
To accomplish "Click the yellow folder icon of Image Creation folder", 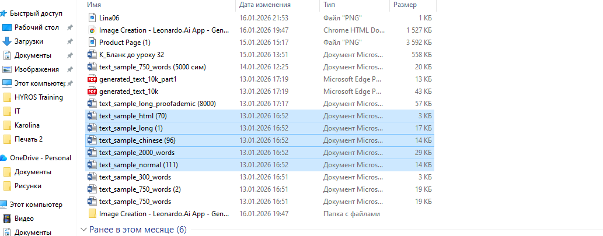I will pyautogui.click(x=92, y=214).
